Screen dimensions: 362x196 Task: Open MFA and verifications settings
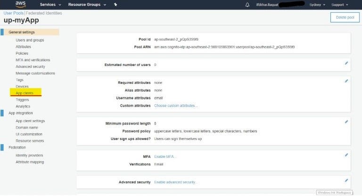click(x=33, y=60)
